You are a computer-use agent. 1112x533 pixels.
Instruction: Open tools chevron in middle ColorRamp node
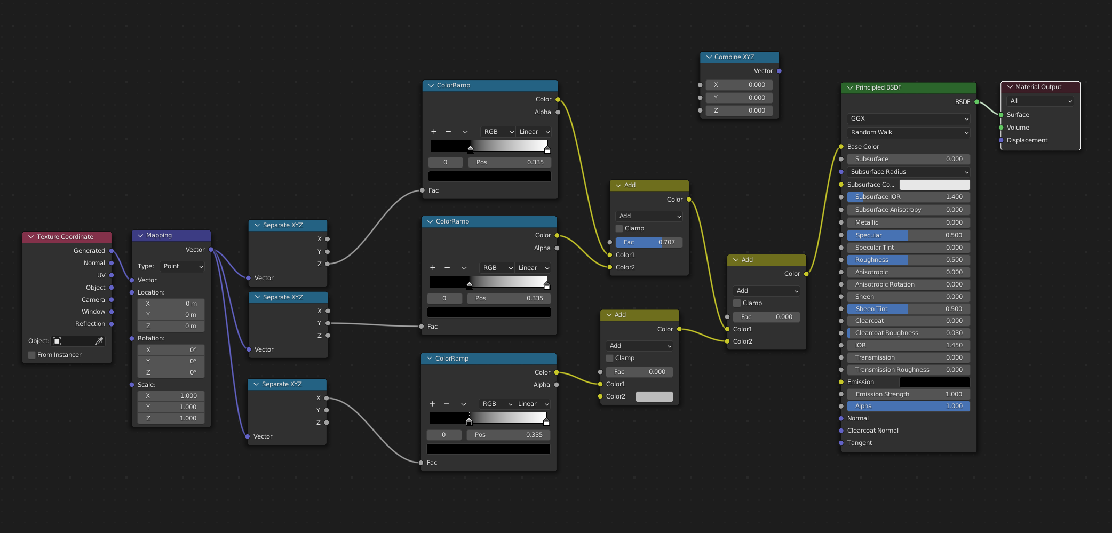(x=464, y=268)
